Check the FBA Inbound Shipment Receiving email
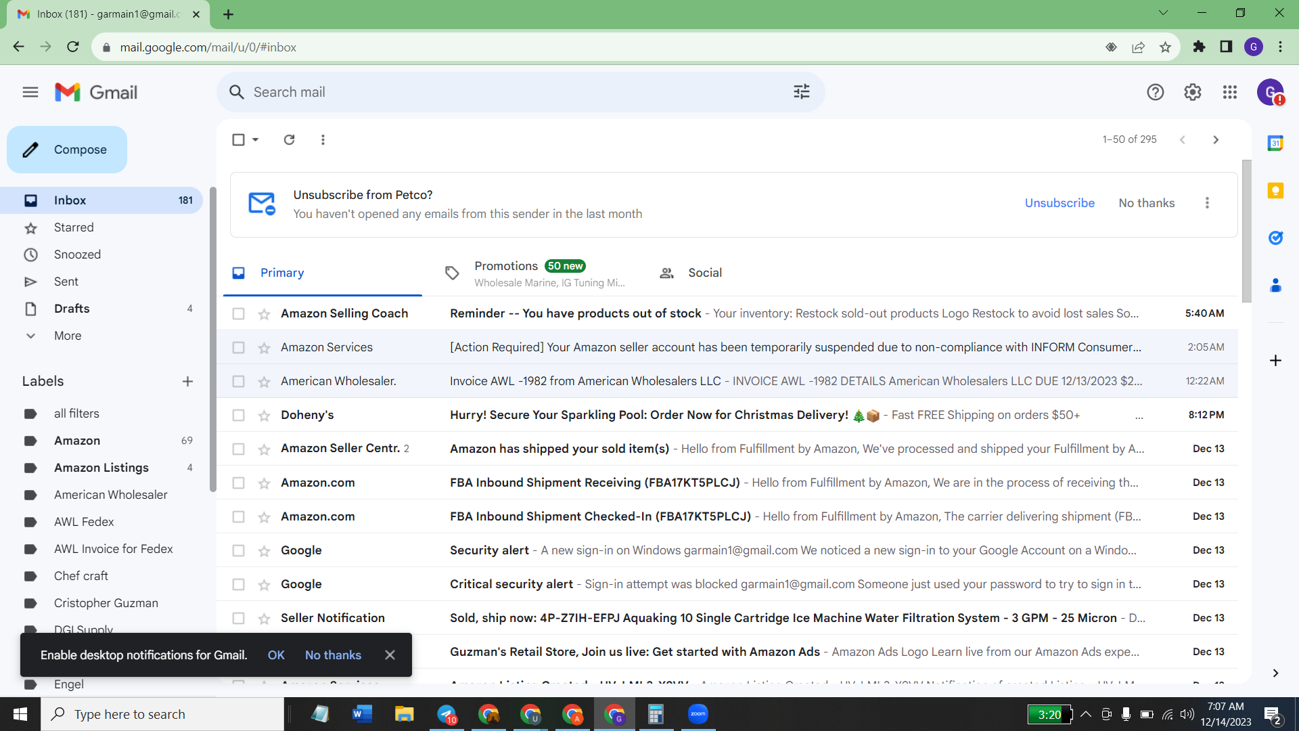The height and width of the screenshot is (731, 1299). [238, 483]
